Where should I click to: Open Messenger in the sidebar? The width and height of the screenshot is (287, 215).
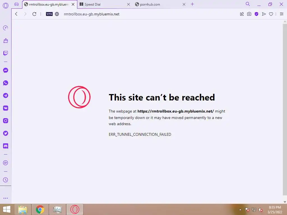(x=6, y=70)
